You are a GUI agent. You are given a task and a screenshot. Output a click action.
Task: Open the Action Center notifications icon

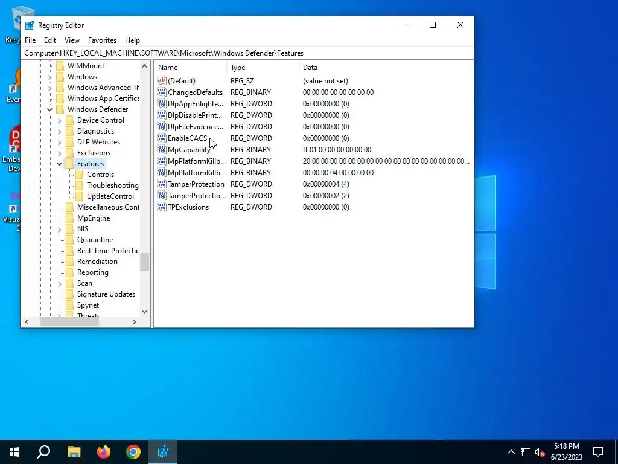tap(598, 452)
